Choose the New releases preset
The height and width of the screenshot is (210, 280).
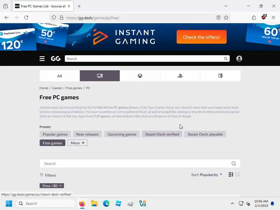tap(87, 134)
